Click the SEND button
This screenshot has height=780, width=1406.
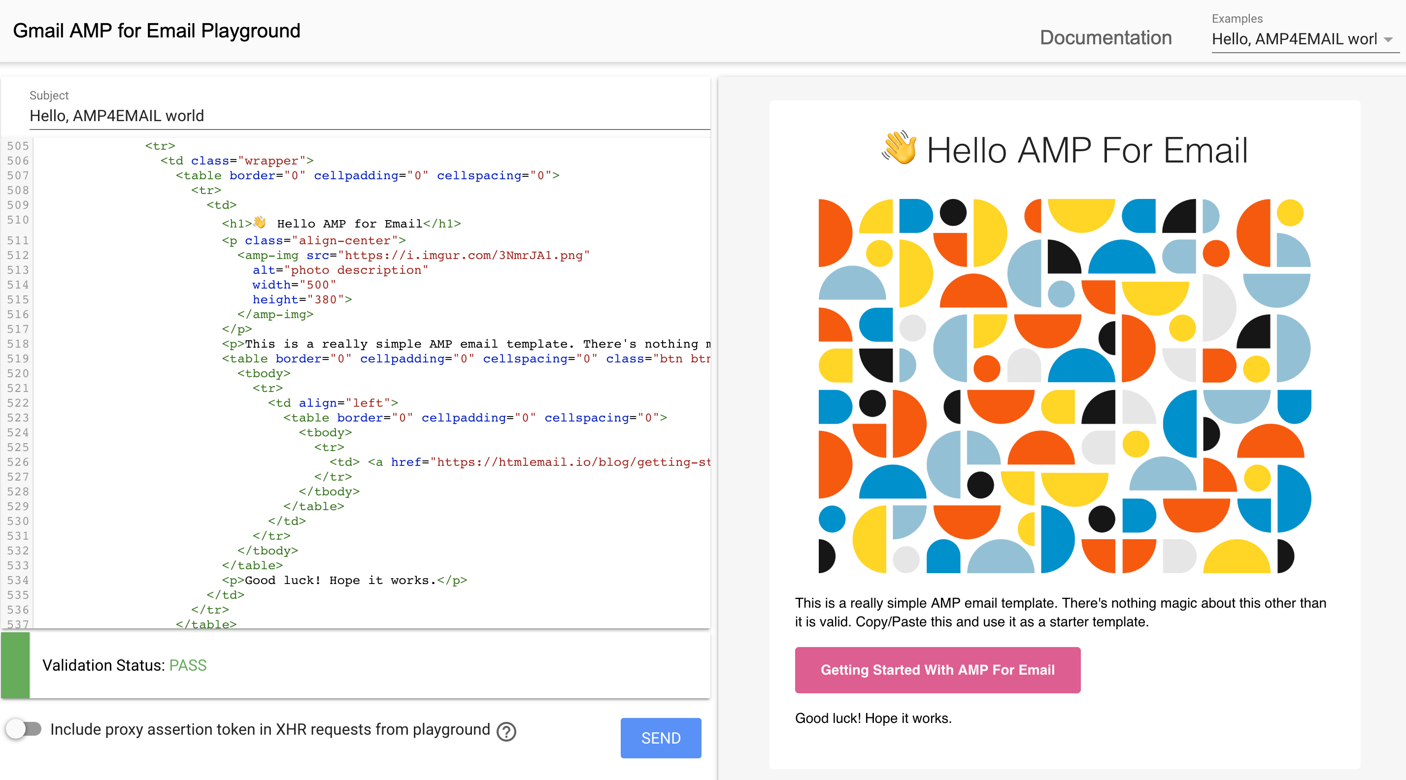point(660,738)
